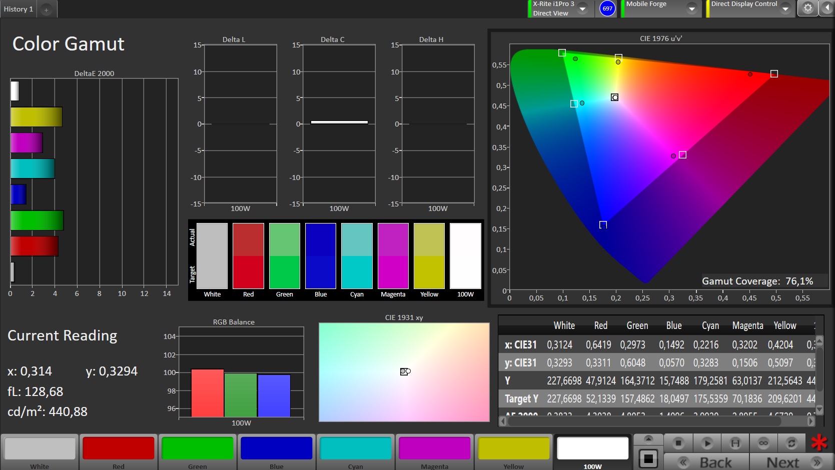Screen dimensions: 835x470
Task: Go Back to the previous step
Action: tap(706, 462)
